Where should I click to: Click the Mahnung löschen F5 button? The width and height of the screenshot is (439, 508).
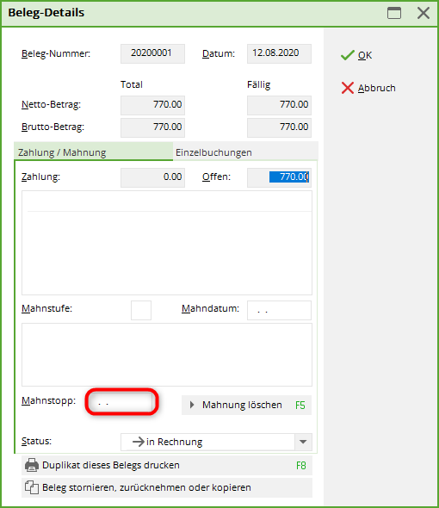246,405
